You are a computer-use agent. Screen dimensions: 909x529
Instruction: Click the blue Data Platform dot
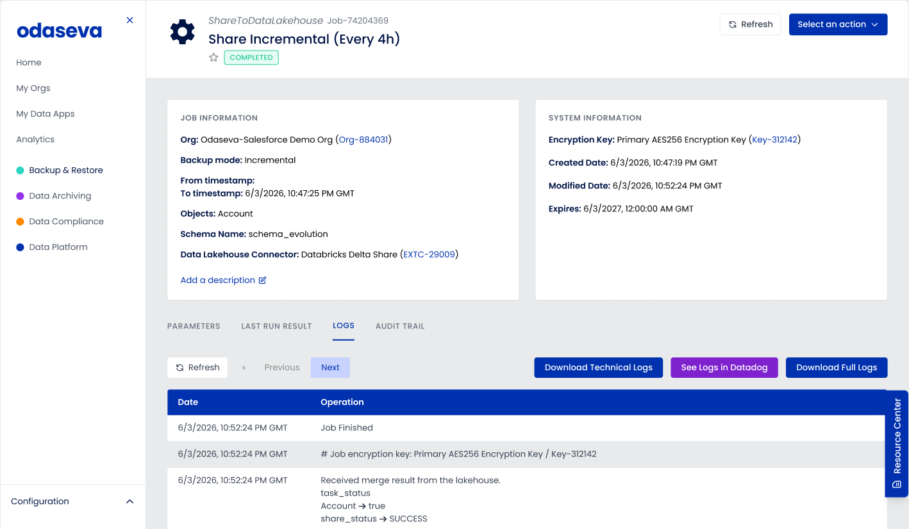click(x=20, y=247)
